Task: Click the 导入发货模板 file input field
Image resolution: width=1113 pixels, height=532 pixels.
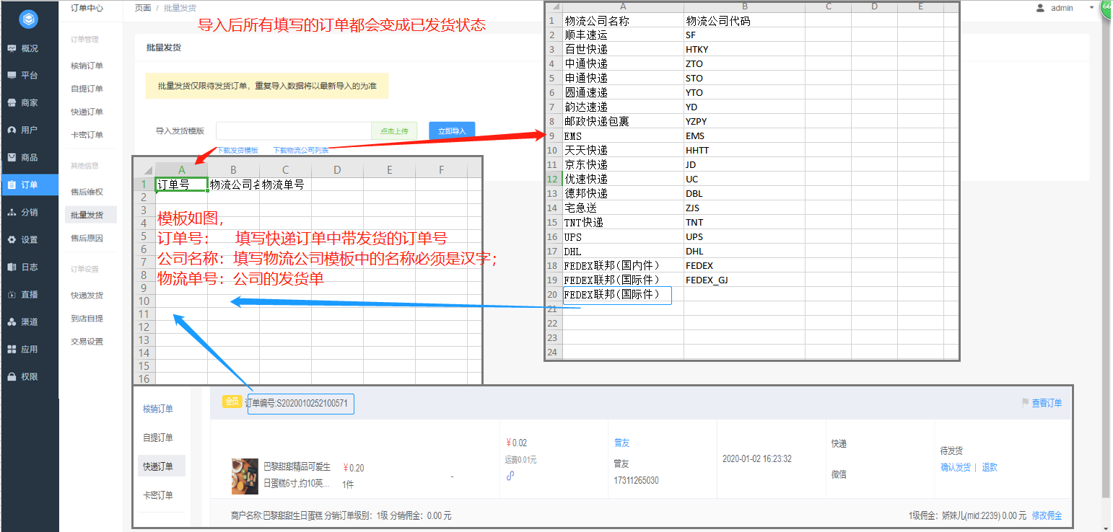Action: pyautogui.click(x=294, y=130)
